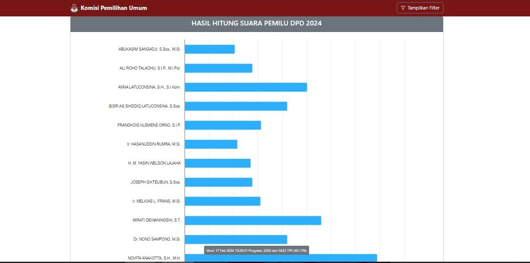Select H. M. Yasin Welson Lajaha's bar
Screen dimensions: 530x263
217,163
